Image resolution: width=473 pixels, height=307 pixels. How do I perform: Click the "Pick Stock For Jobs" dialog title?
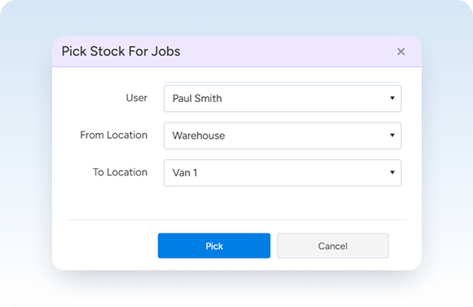(121, 51)
